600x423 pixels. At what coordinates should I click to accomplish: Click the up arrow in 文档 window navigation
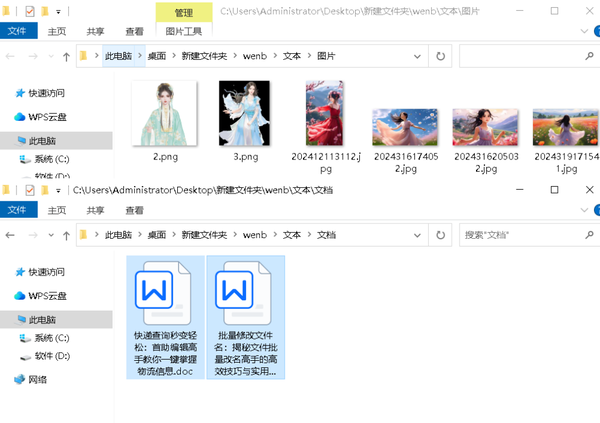coord(66,236)
